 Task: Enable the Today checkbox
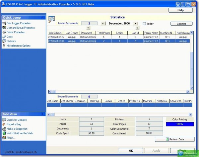tap(144, 24)
